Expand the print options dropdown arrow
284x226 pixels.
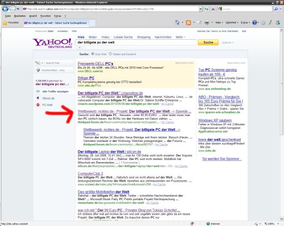(212, 23)
